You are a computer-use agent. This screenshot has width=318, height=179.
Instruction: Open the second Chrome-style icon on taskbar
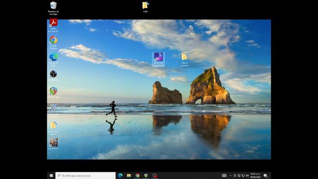(x=146, y=176)
